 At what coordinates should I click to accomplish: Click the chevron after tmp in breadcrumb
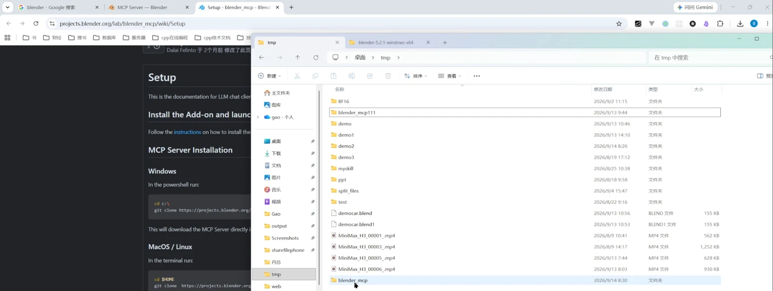tap(398, 57)
